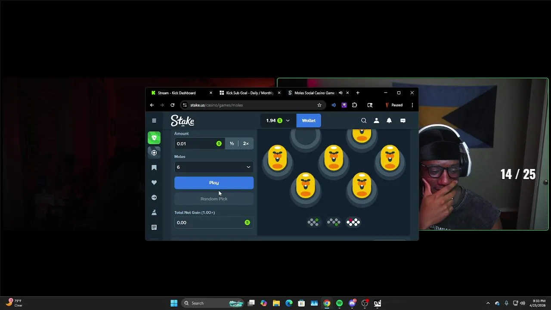
Task: Click the Amount input showing 0.01
Action: (x=199, y=143)
